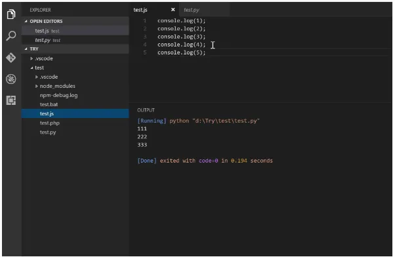Open the Search view icon
Viewport: 395px width, 257px height.
(x=11, y=36)
